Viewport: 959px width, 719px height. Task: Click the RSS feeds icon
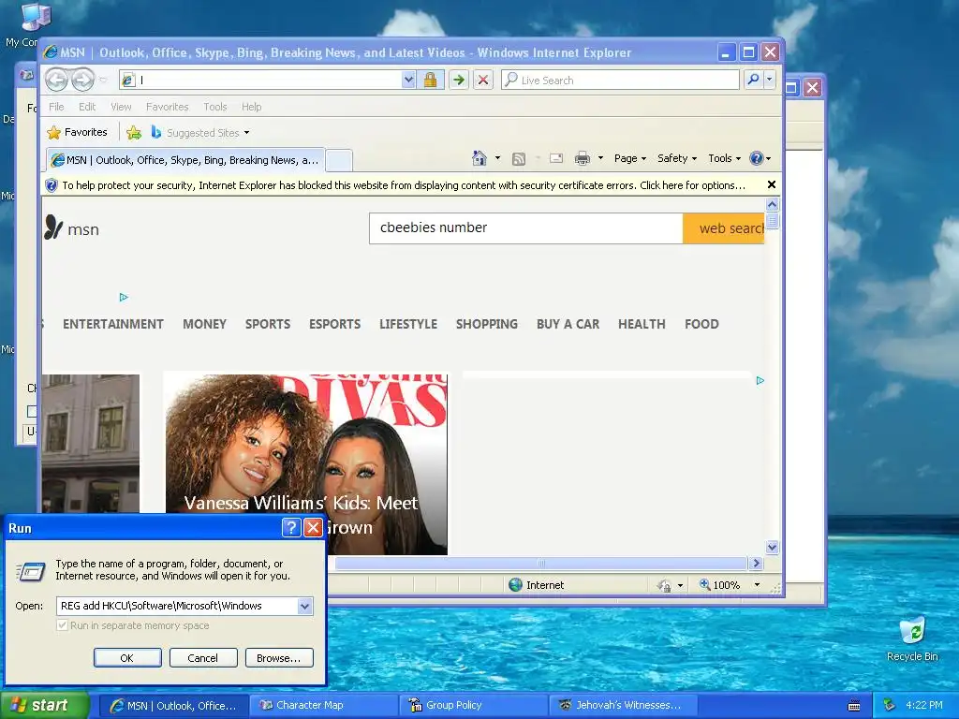pyautogui.click(x=519, y=159)
